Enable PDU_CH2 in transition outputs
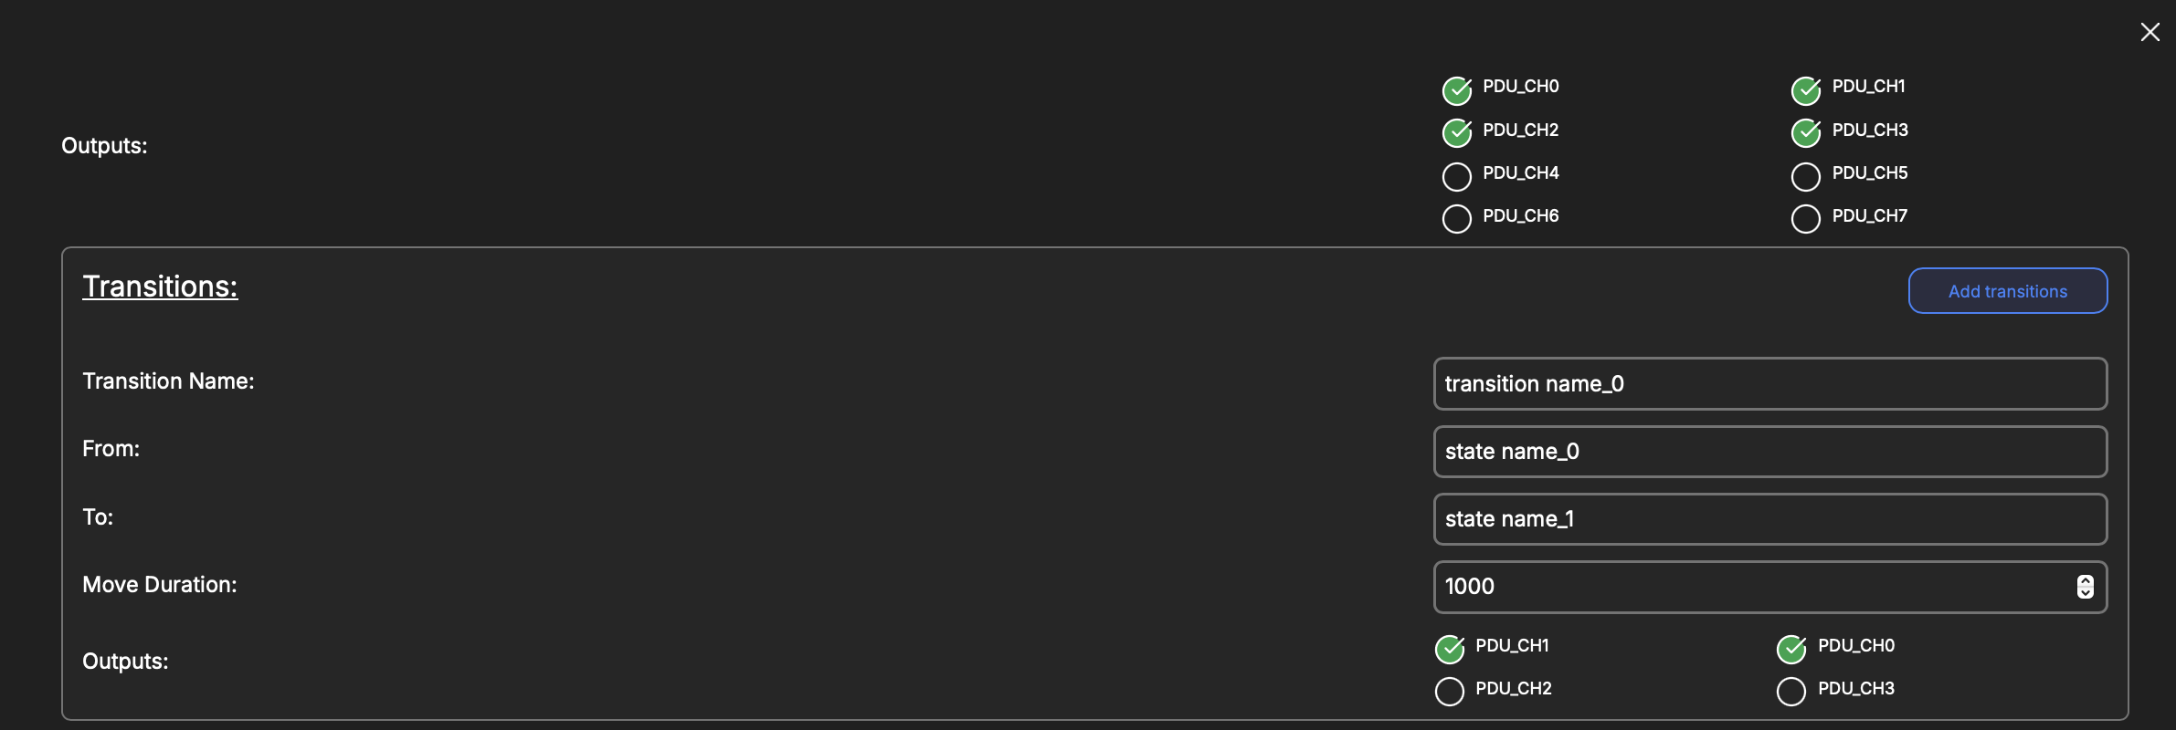2176x730 pixels. pyautogui.click(x=1450, y=692)
